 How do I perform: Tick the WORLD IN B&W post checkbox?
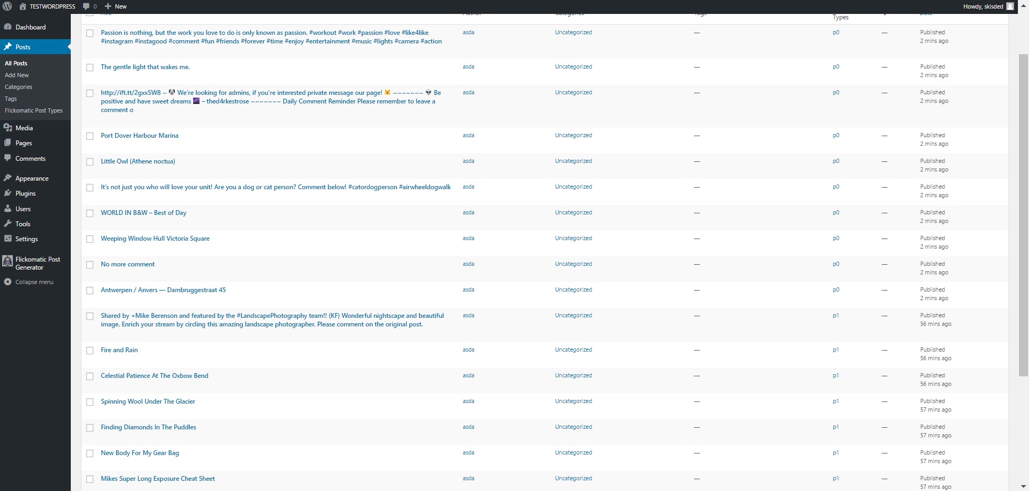click(90, 213)
